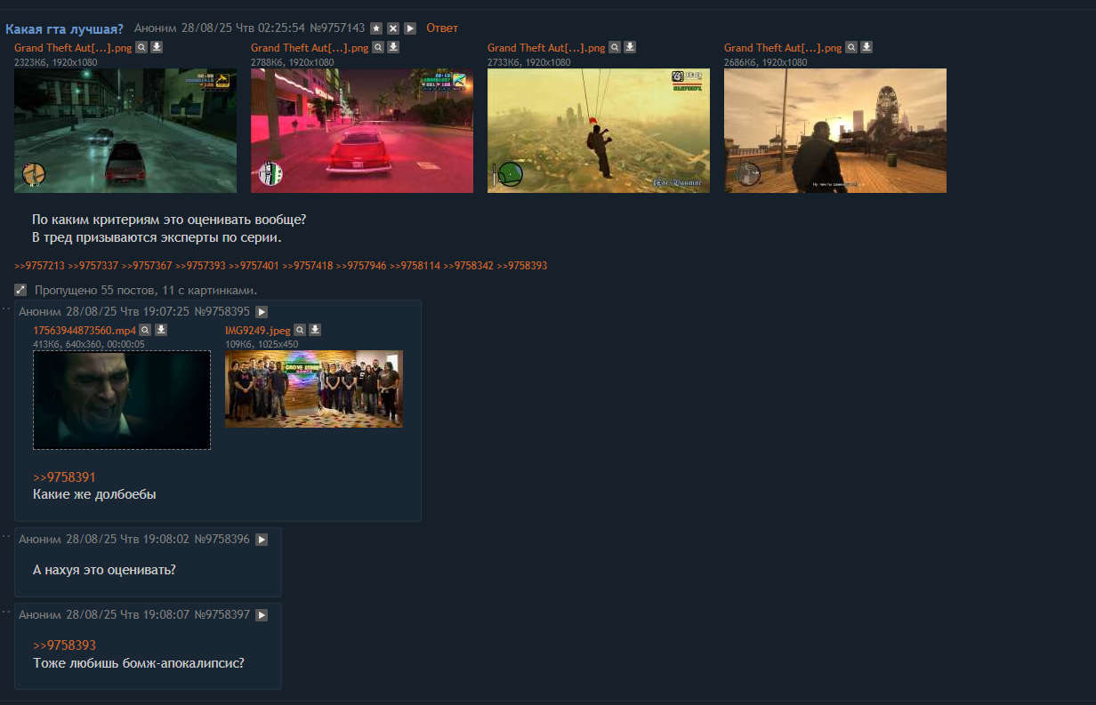1096x705 pixels.
Task: Open IMG9249.jpeg file link
Action: [x=258, y=331]
